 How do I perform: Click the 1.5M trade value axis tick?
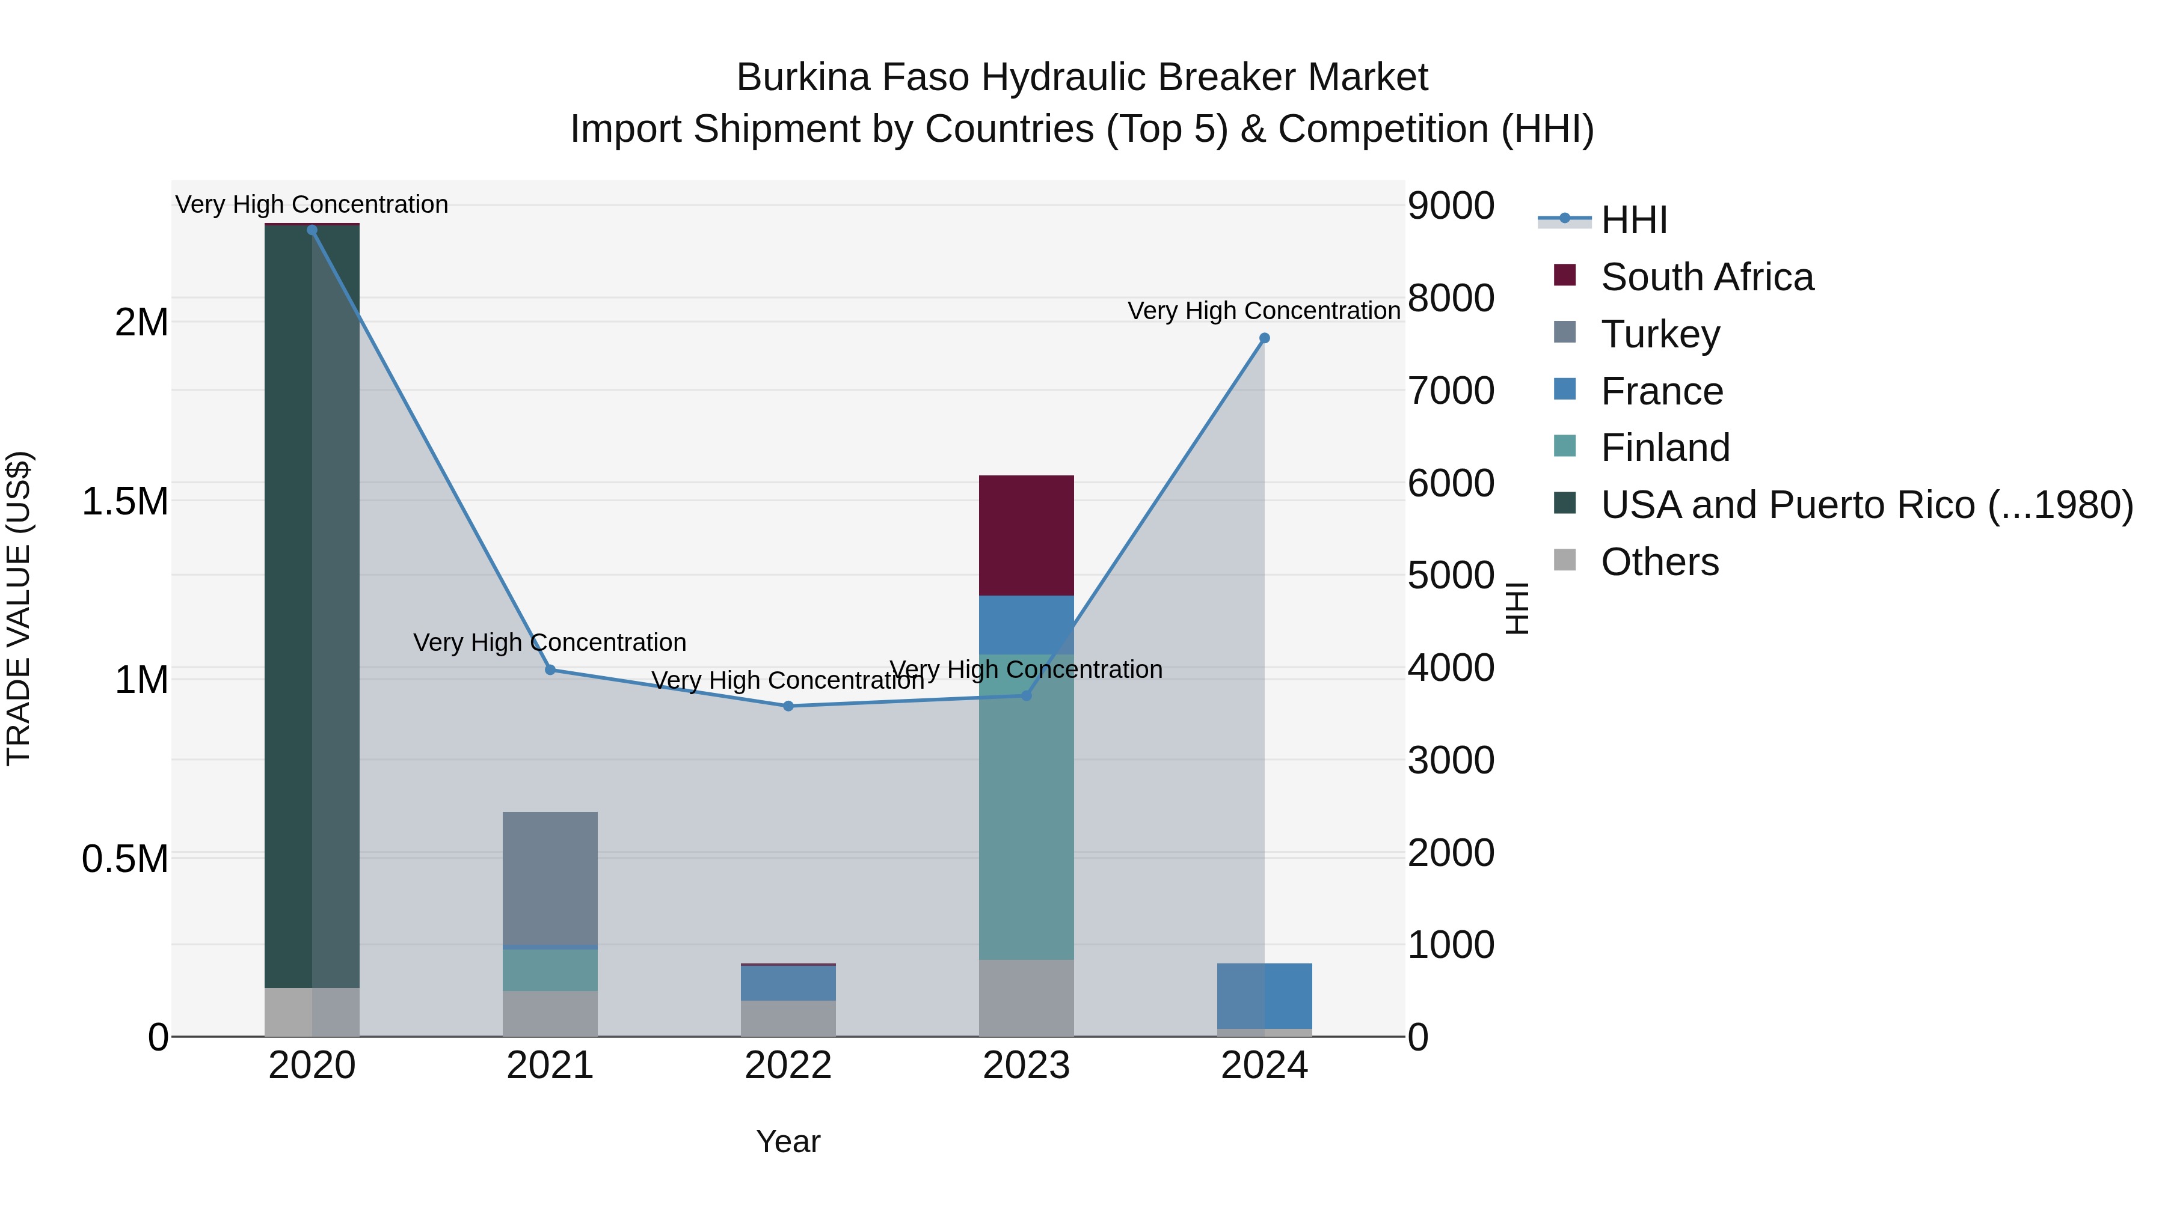click(x=125, y=501)
